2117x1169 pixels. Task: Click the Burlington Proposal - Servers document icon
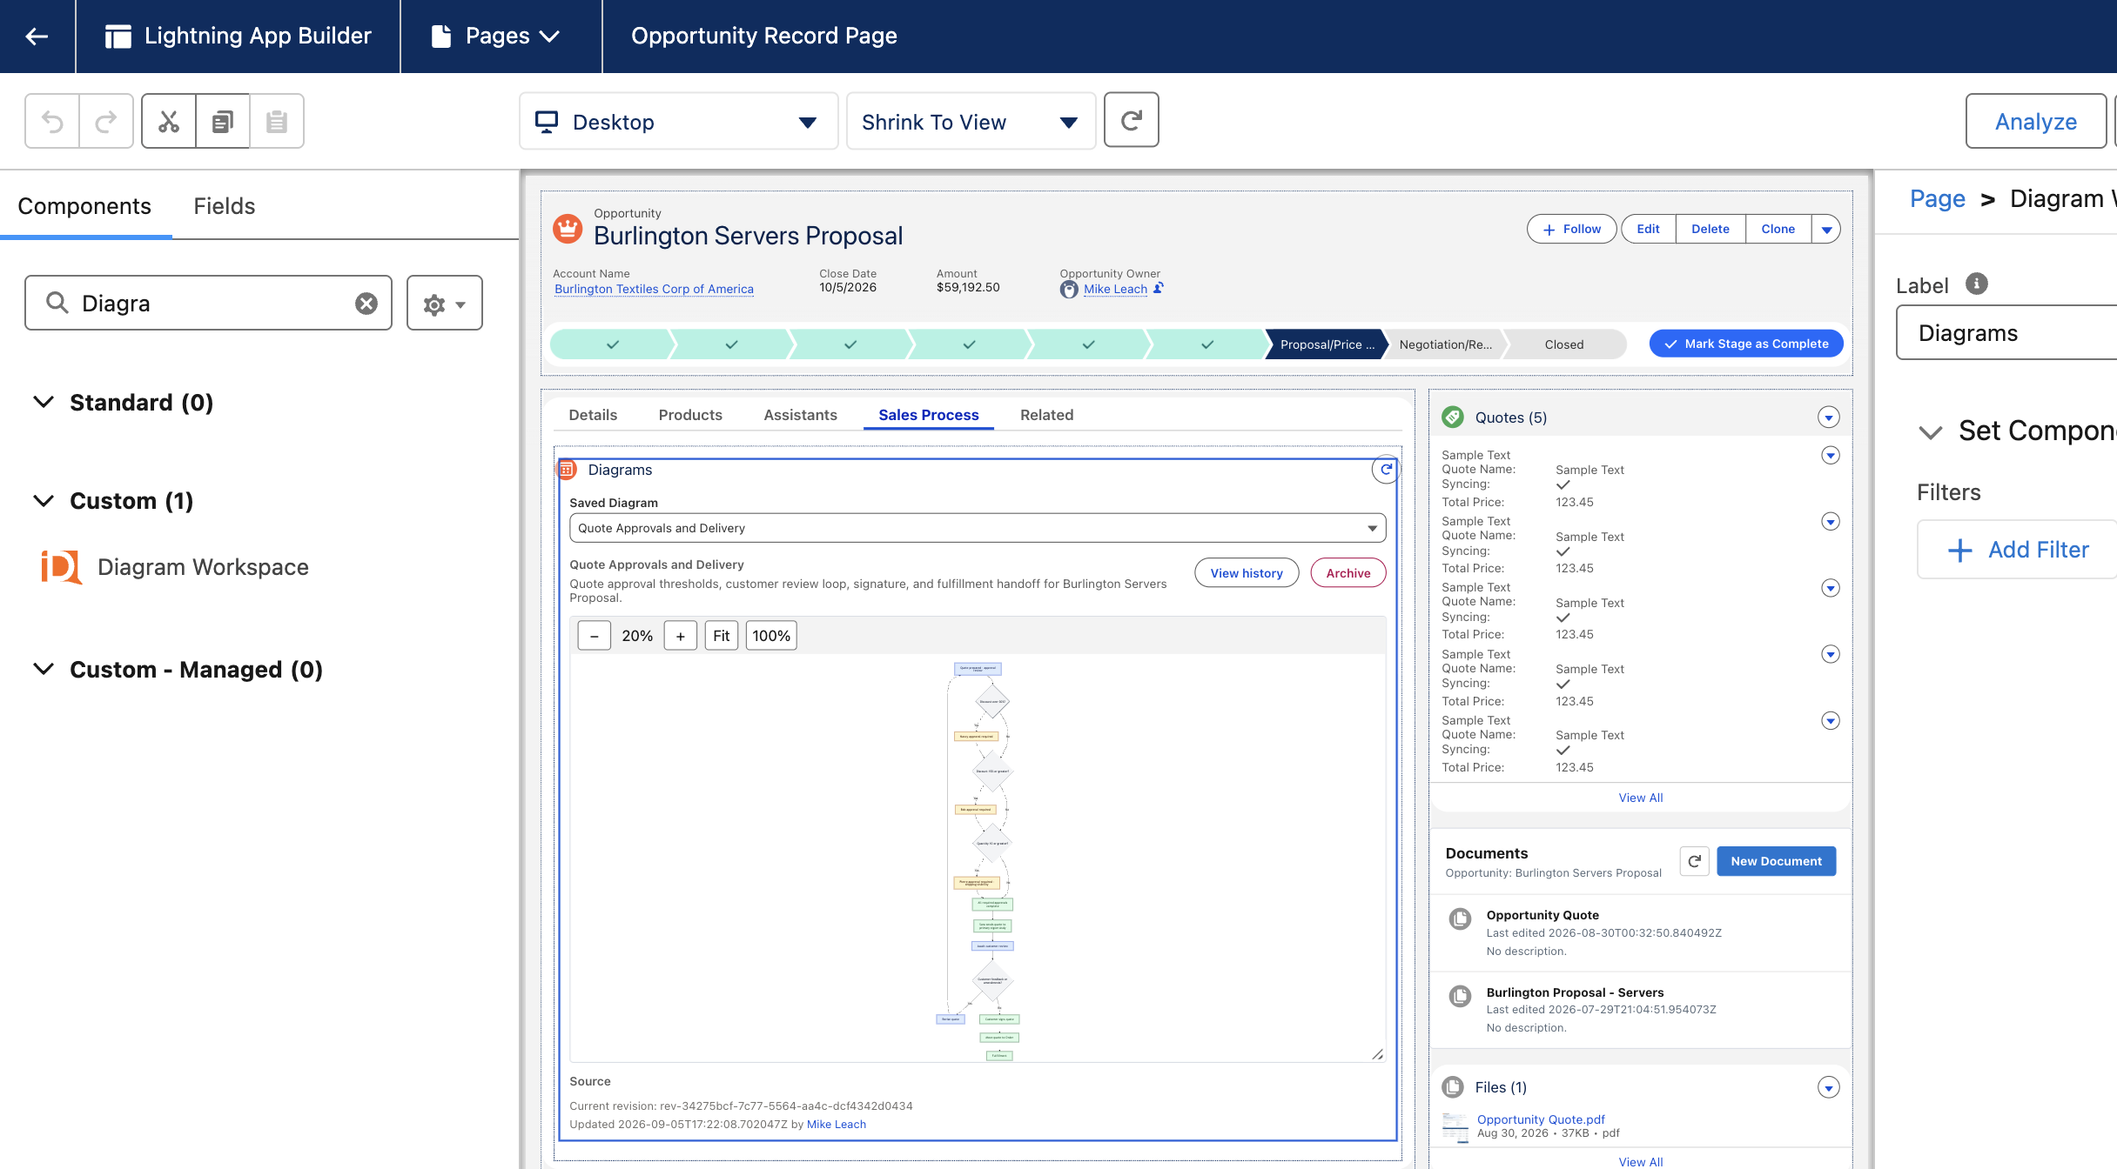pos(1460,996)
